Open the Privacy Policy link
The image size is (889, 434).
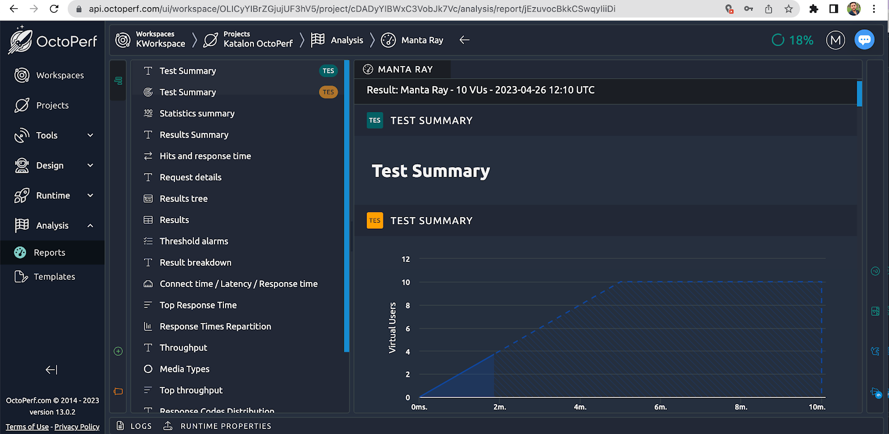tap(77, 427)
